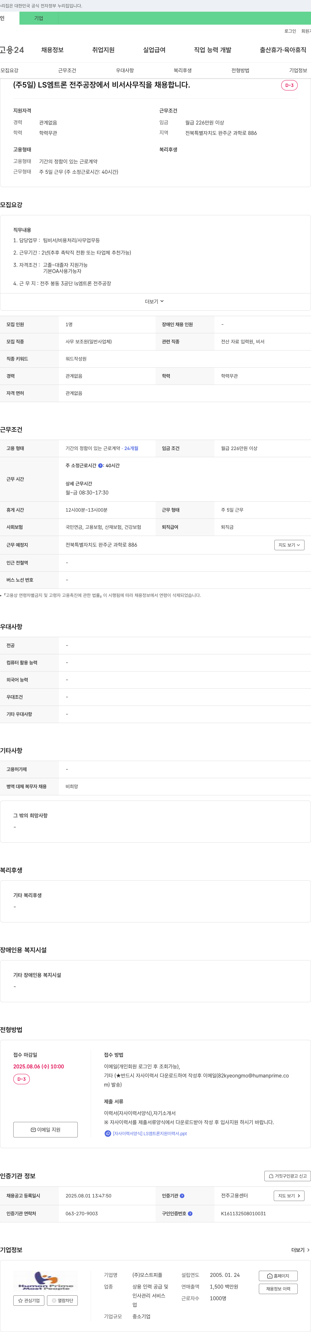Screen dimensions: 311x1332
Task: Click the 고용24 logo
Action: [x=12, y=50]
